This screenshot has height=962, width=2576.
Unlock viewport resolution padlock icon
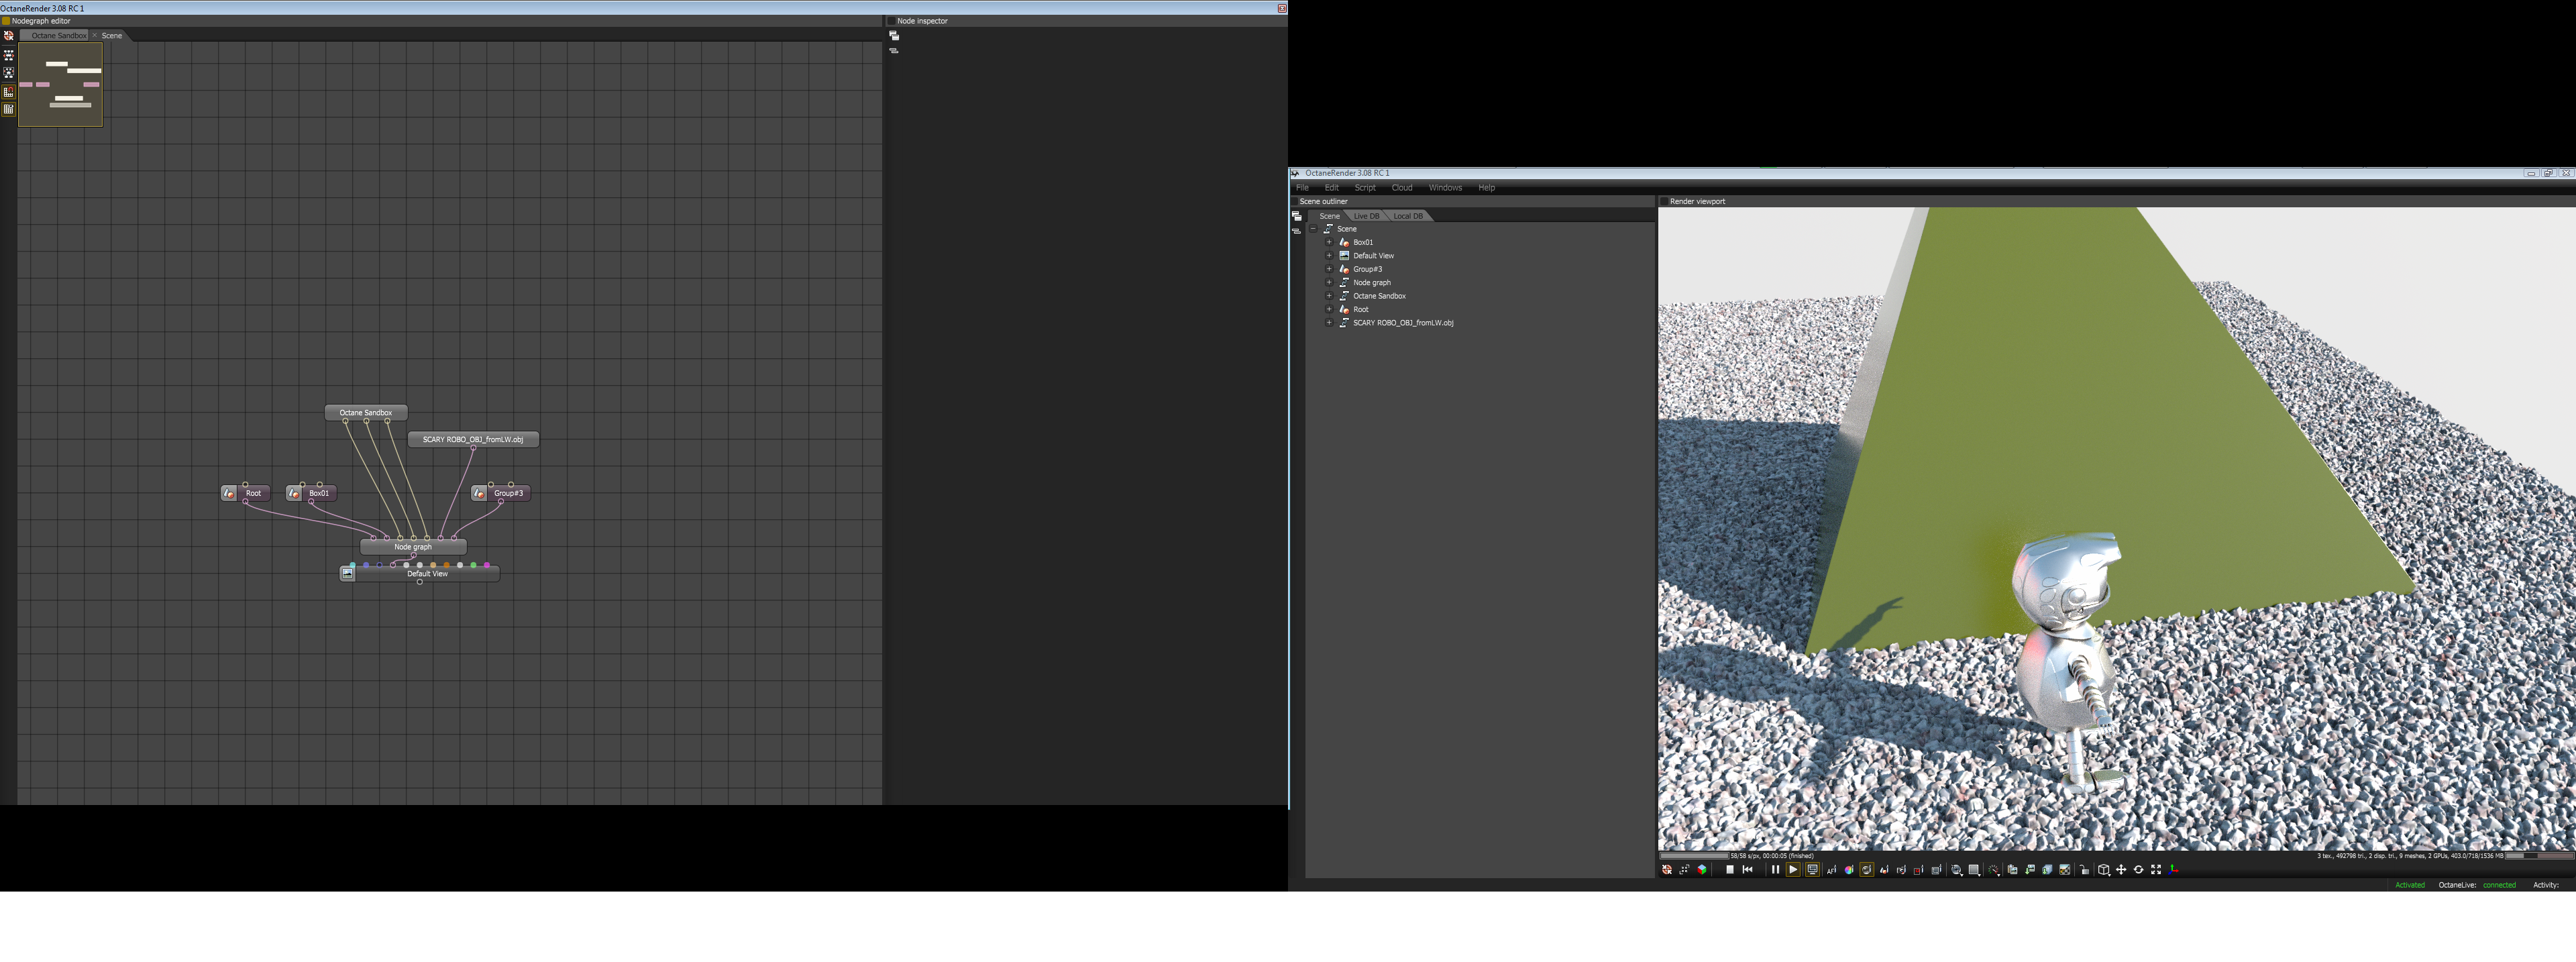click(x=2084, y=870)
